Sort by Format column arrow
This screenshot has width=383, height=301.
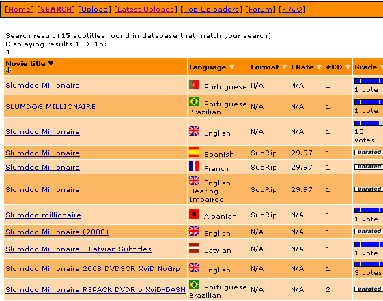coord(284,67)
